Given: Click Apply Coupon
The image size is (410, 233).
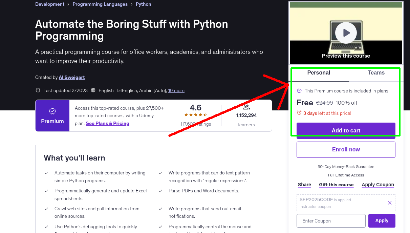Looking at the screenshot, I should [x=378, y=185].
